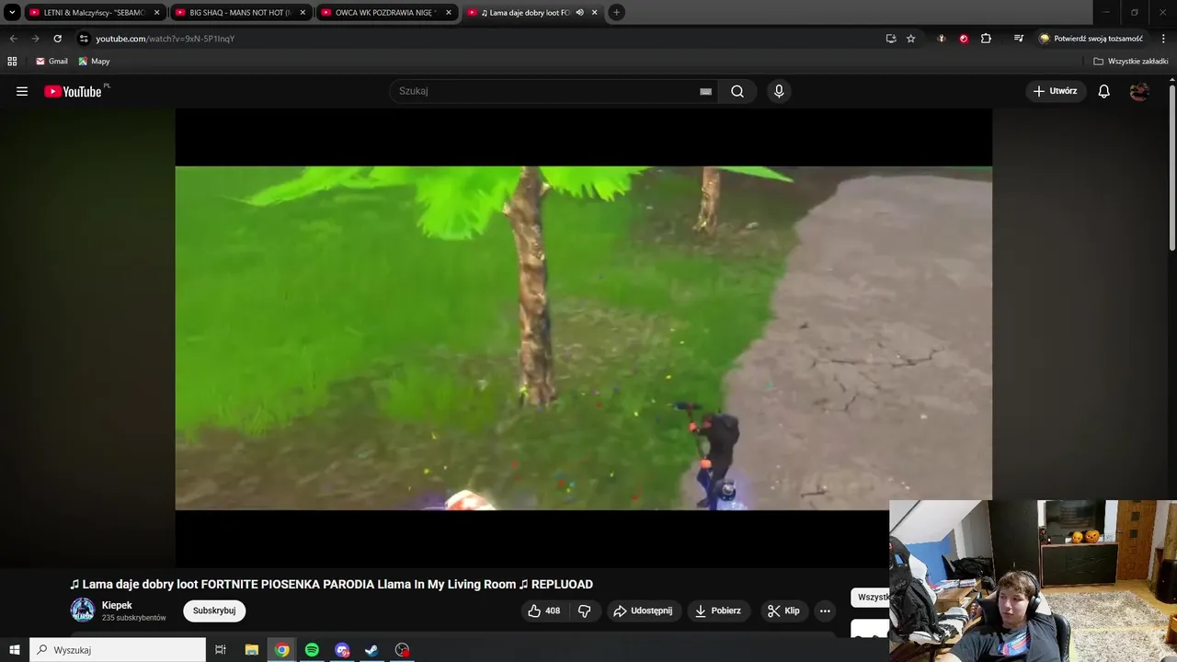This screenshot has width=1177, height=662.
Task: Open Steam from the taskbar
Action: pyautogui.click(x=371, y=650)
